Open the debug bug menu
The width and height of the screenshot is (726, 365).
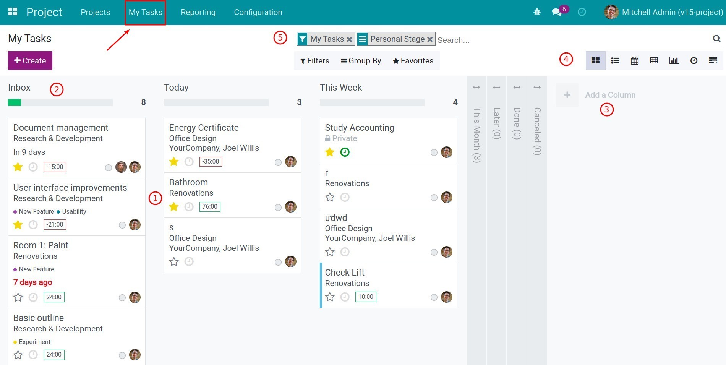(x=537, y=12)
